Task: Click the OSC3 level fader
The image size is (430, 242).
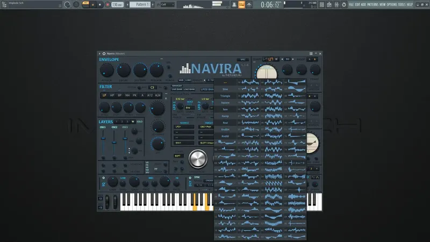Action: [x=125, y=139]
